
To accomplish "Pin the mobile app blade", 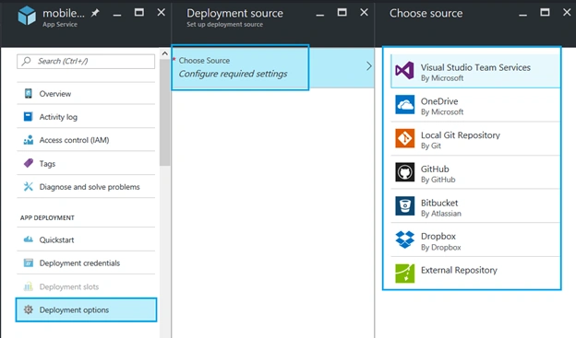I will (95, 13).
